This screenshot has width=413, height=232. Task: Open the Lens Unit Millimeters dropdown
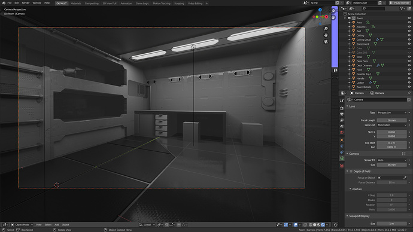[x=392, y=125]
